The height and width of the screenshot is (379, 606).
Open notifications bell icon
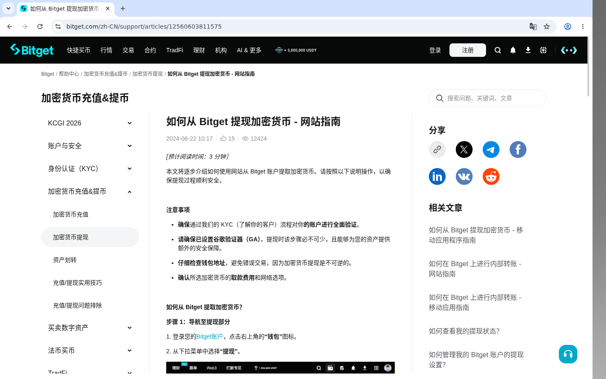pos(513,50)
